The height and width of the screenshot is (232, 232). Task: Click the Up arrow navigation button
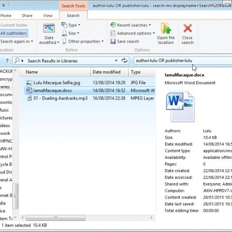7,61
